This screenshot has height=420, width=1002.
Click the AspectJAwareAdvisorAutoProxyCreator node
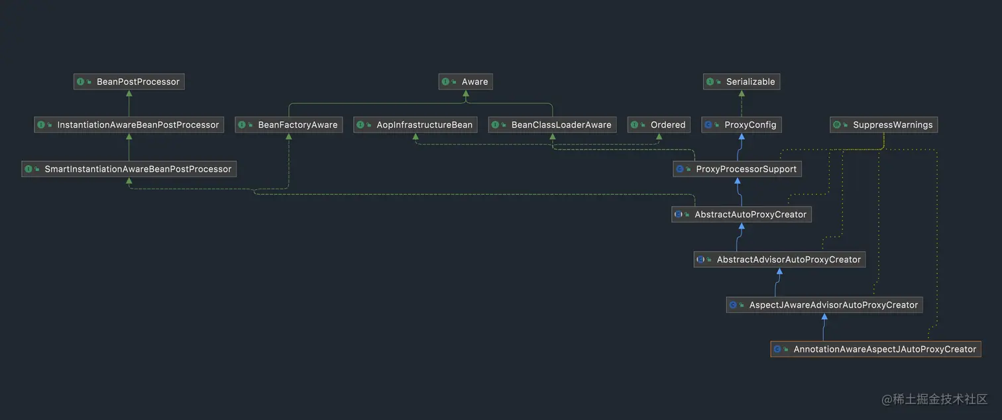(824, 305)
